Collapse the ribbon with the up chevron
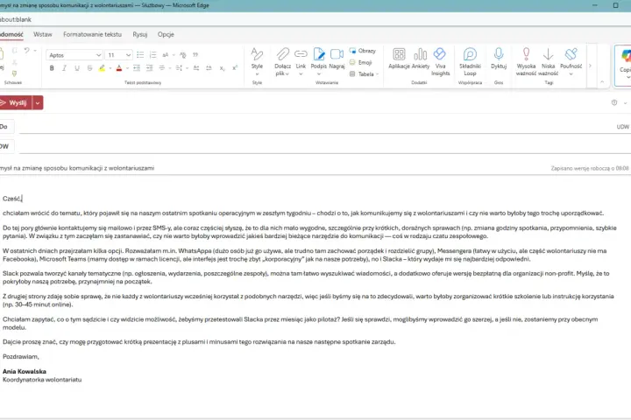This screenshot has width=631, height=420. 602,82
